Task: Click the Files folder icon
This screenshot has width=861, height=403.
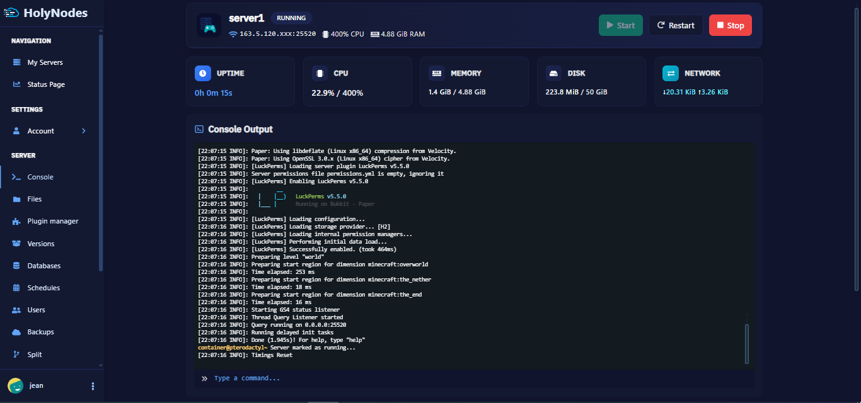Action: tap(16, 199)
